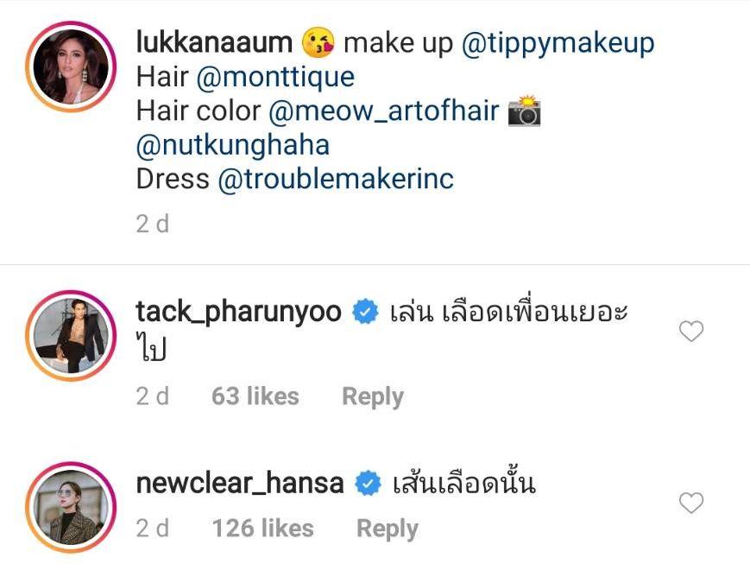The image size is (750, 564).
Task: Like tack_pharunyoo's comment with heart icon
Action: 691,331
